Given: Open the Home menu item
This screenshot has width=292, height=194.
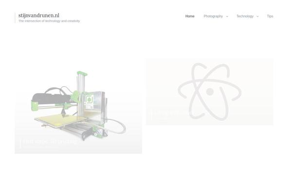Looking at the screenshot, I should coord(190,16).
